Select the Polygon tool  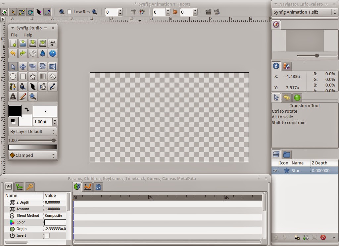click(53, 77)
